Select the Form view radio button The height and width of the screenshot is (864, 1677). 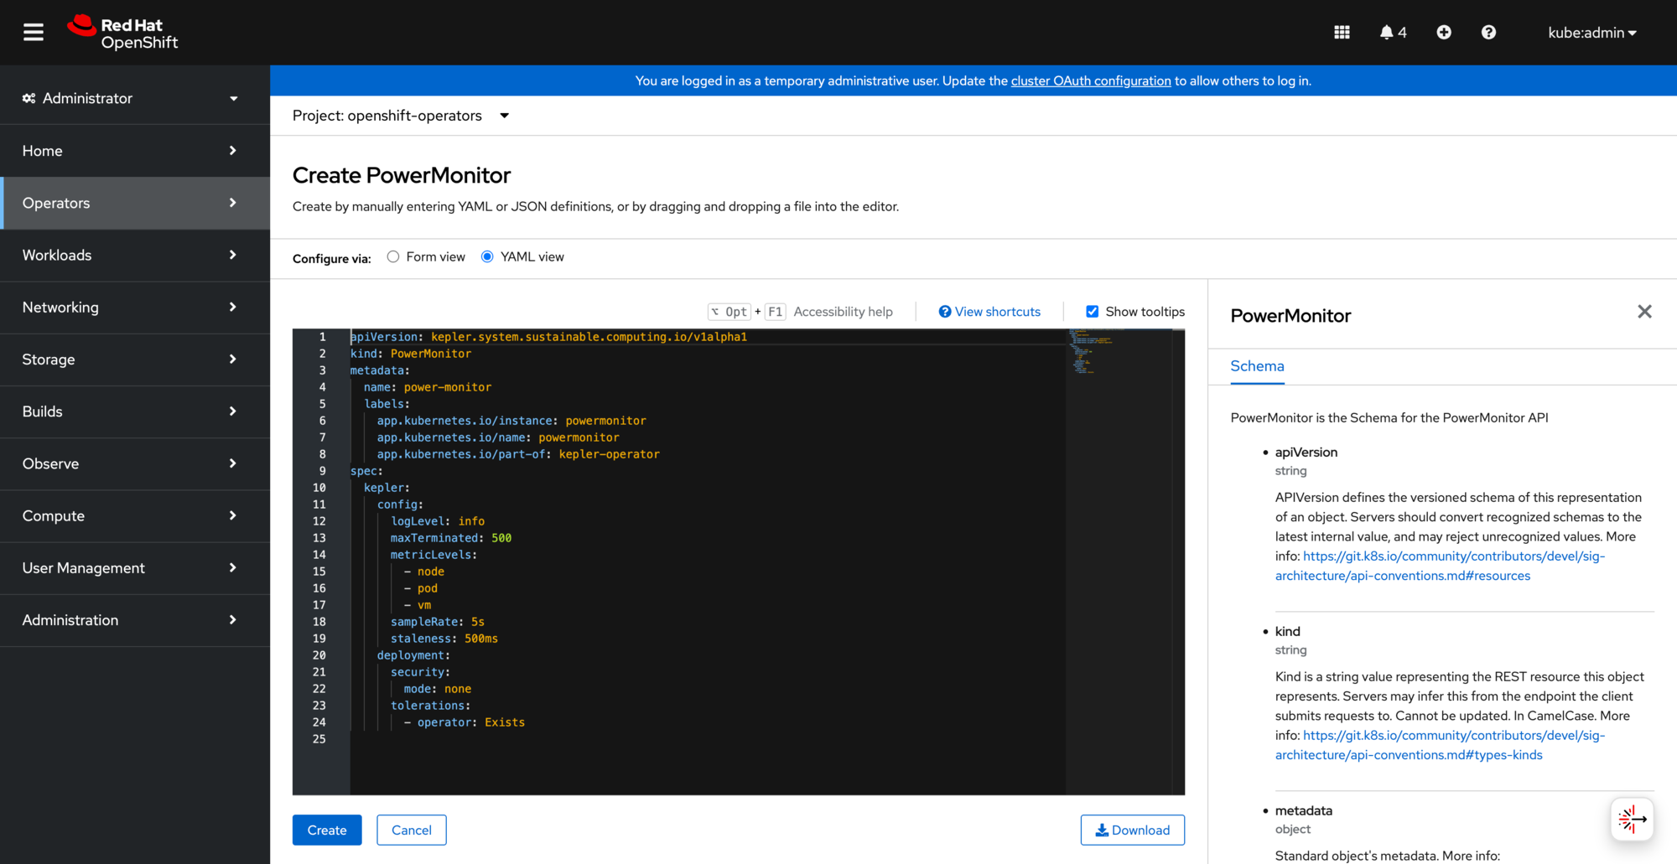(x=392, y=256)
